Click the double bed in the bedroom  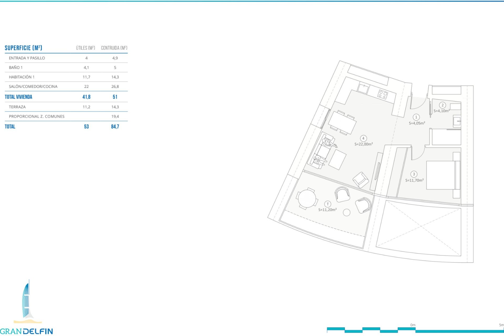tap(443, 175)
